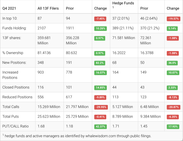Click the 17.93% green change badge

tap(173, 127)
